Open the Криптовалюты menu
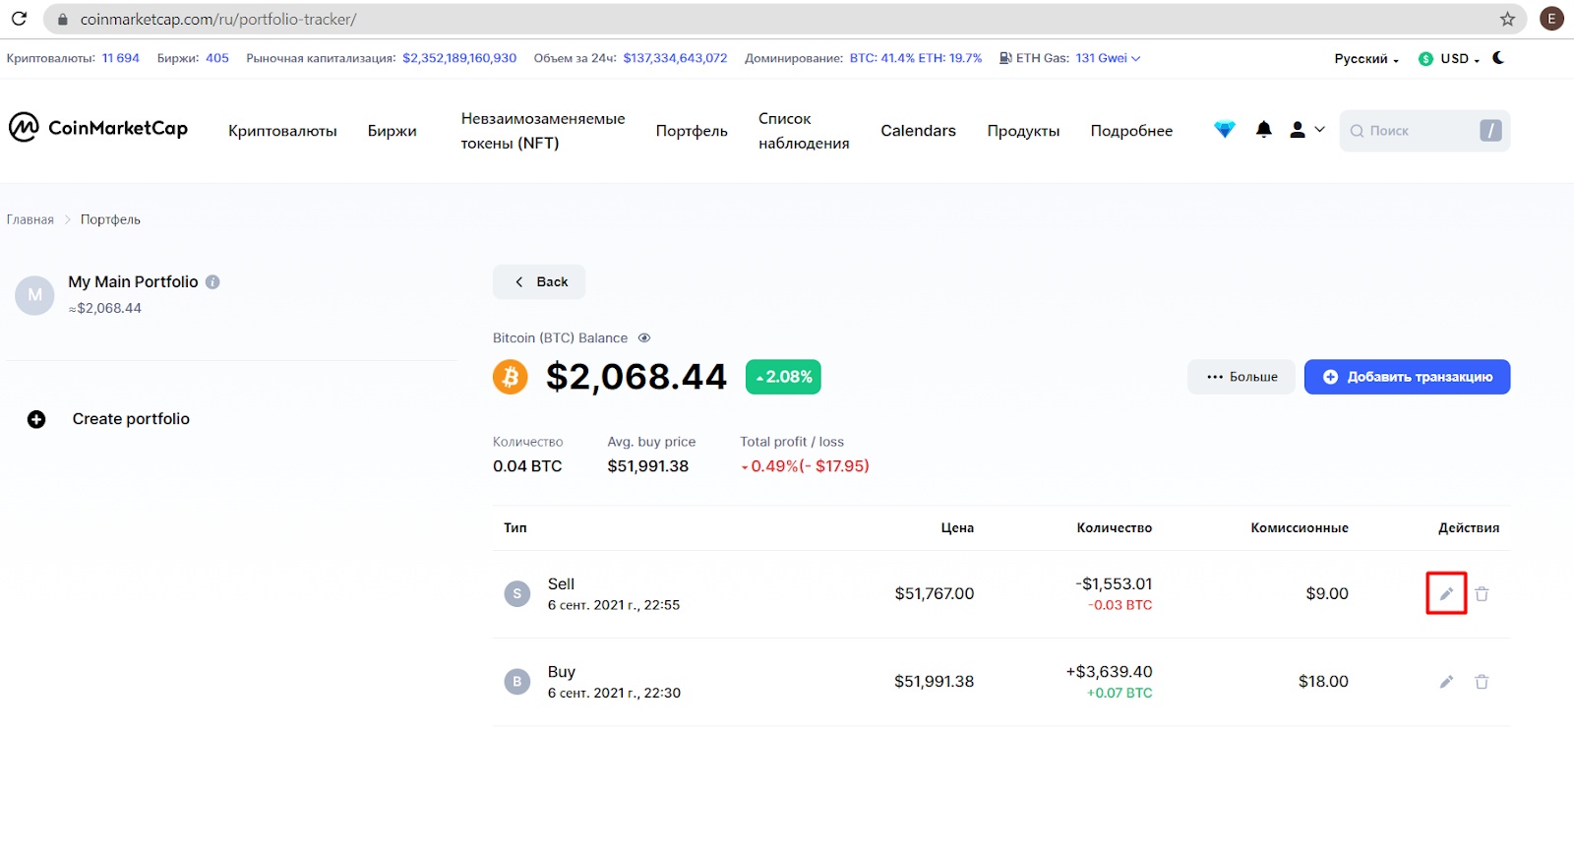Image resolution: width=1574 pixels, height=853 pixels. point(282,131)
